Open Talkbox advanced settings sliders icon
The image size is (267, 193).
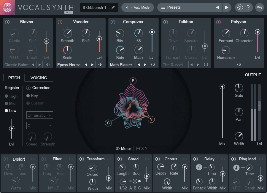point(206,65)
